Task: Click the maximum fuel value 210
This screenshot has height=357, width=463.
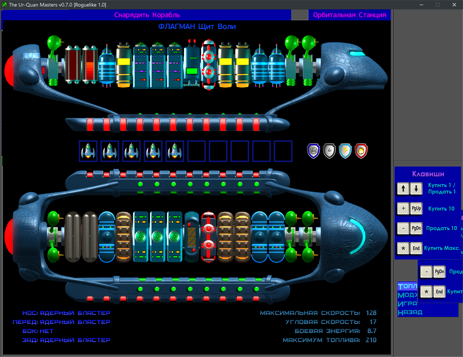Action: (x=371, y=340)
